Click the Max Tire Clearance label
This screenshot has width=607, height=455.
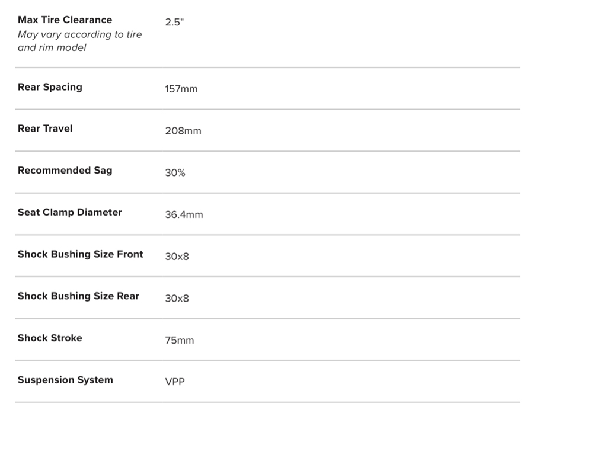[65, 20]
